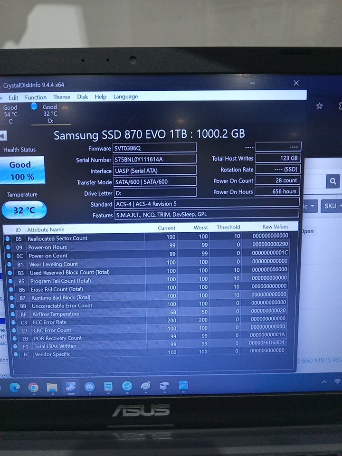
Task: Open File Explorer from the taskbar
Action: [52, 387]
